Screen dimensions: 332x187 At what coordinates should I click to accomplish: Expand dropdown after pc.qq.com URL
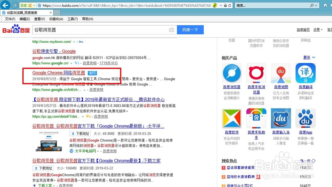click(83, 116)
